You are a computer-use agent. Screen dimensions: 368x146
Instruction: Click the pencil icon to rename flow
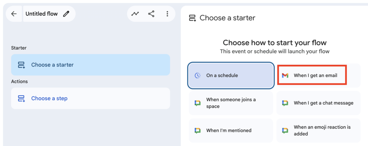click(x=66, y=14)
